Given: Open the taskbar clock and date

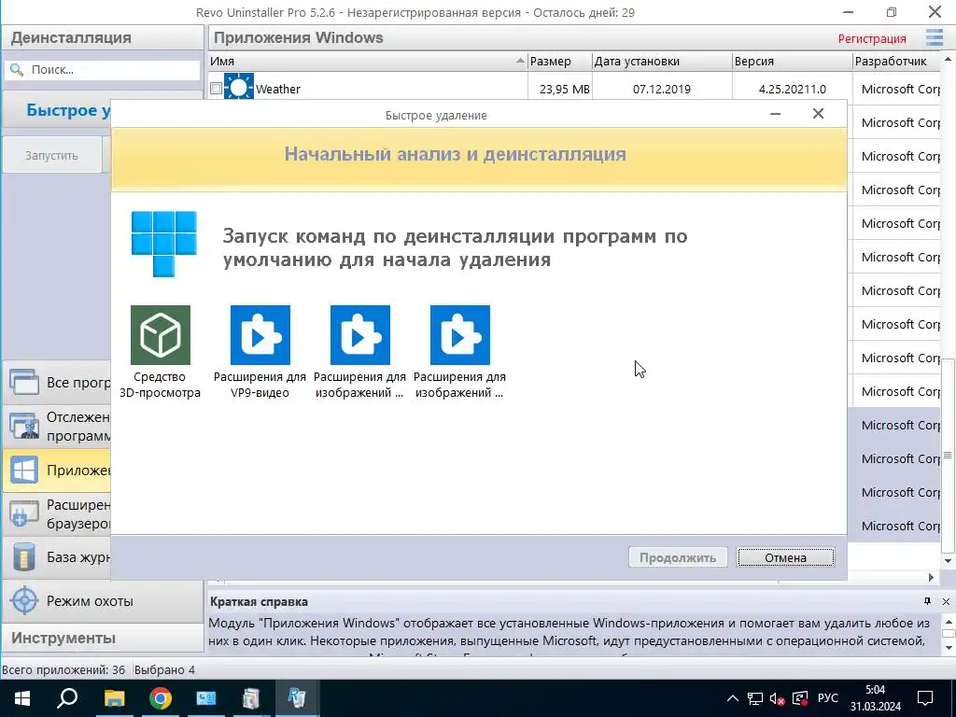Looking at the screenshot, I should click(876, 698).
